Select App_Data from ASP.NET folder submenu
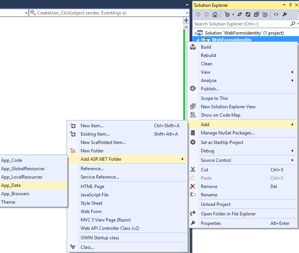This screenshot has height=253, width=299. click(11, 185)
